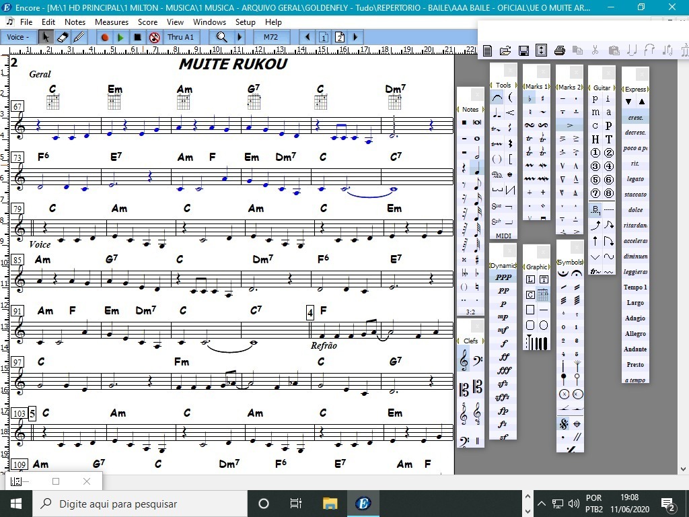Select the mf dynamic
The width and height of the screenshot is (689, 517).
click(x=503, y=330)
